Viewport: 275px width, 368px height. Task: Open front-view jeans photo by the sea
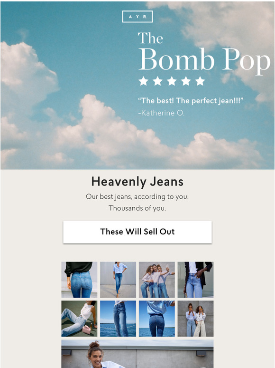click(118, 319)
